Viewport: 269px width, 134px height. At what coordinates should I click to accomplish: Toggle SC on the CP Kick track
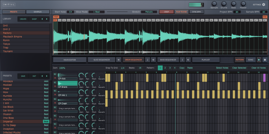55,74
